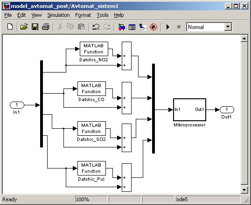The image size is (251, 205).
Task: Select the Mikroprocessor subsystem block
Action: tap(189, 110)
